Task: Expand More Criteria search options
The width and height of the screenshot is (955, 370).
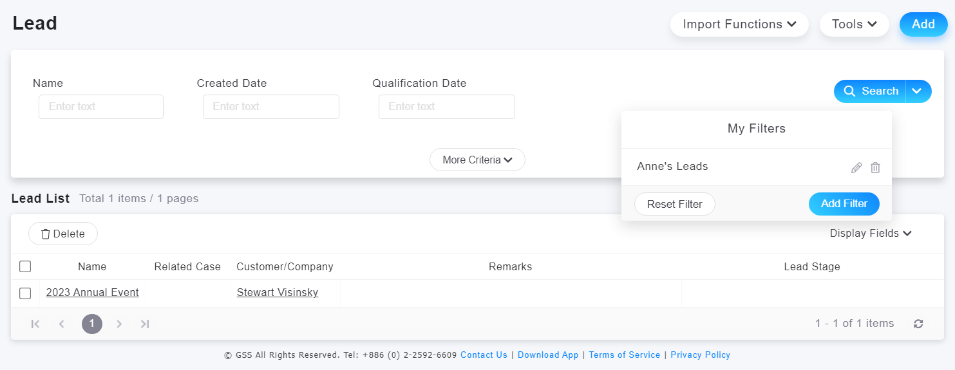Action: tap(477, 160)
